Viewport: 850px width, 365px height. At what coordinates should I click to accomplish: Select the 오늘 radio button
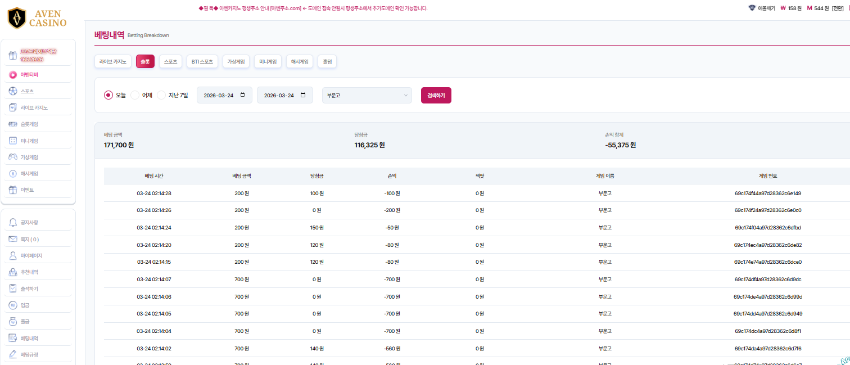click(108, 96)
